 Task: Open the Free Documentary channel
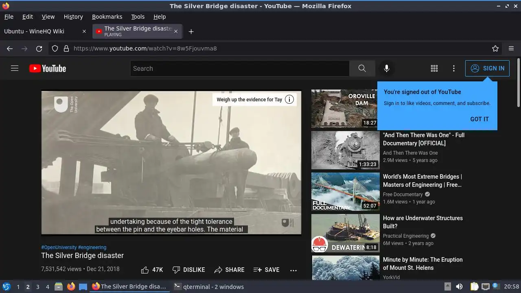click(403, 195)
